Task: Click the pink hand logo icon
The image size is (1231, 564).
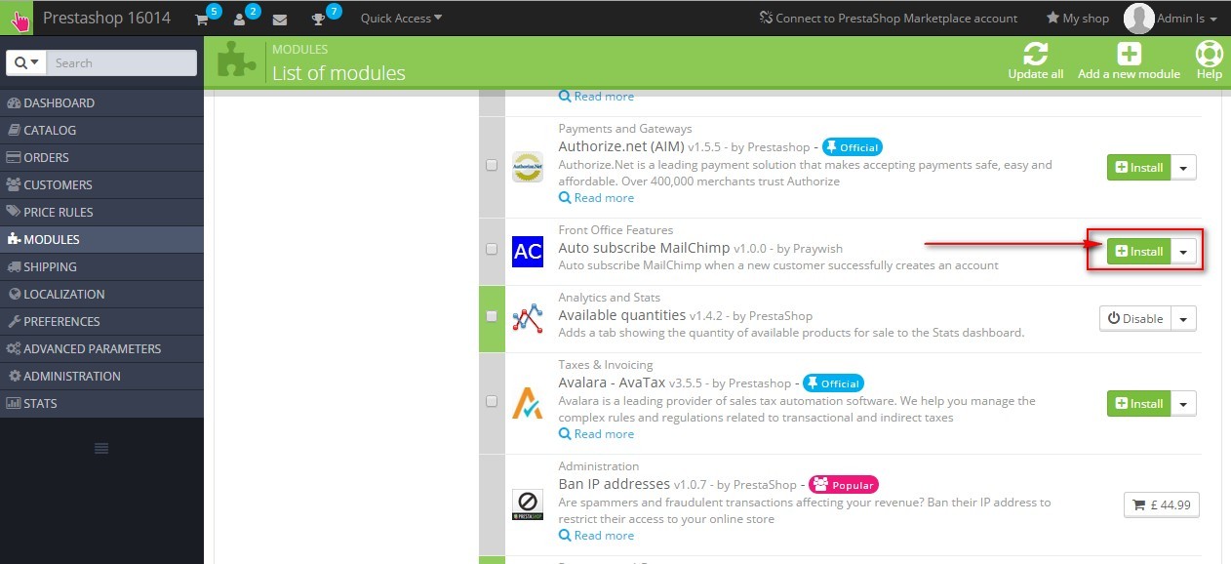Action: tap(19, 19)
